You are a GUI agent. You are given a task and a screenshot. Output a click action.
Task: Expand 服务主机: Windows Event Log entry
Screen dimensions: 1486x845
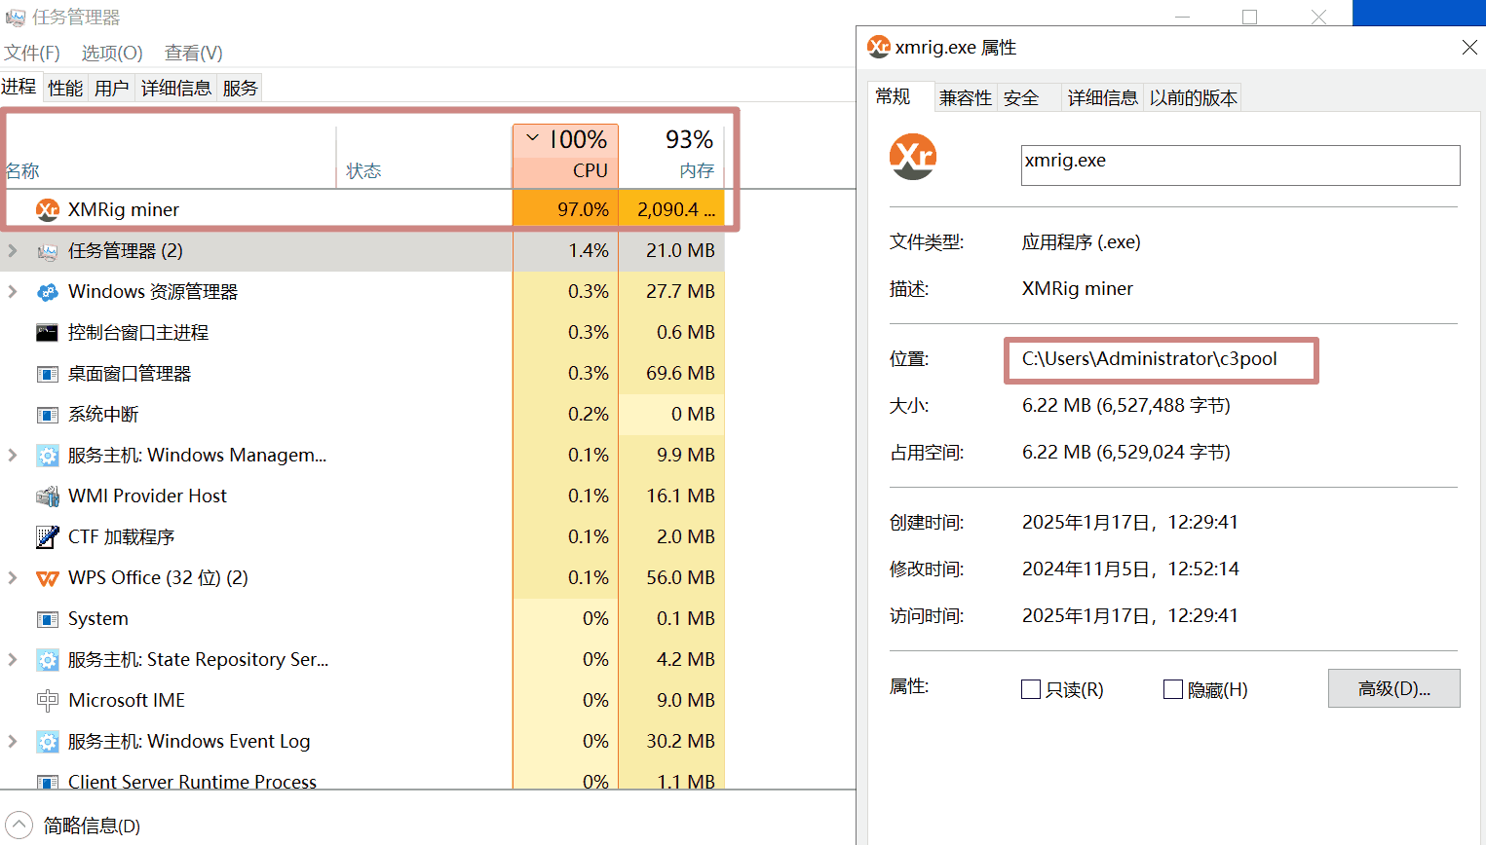click(13, 742)
